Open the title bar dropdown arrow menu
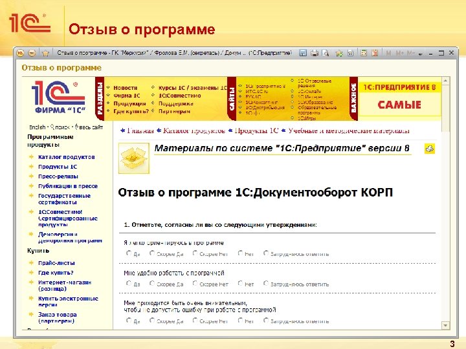Viewport: 466px width, 349px height. click(420, 54)
